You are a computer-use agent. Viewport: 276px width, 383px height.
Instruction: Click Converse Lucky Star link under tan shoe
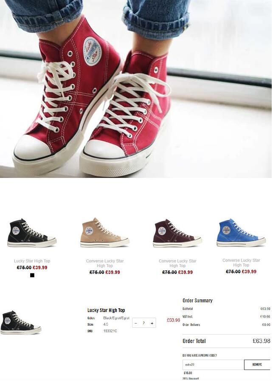[105, 263]
